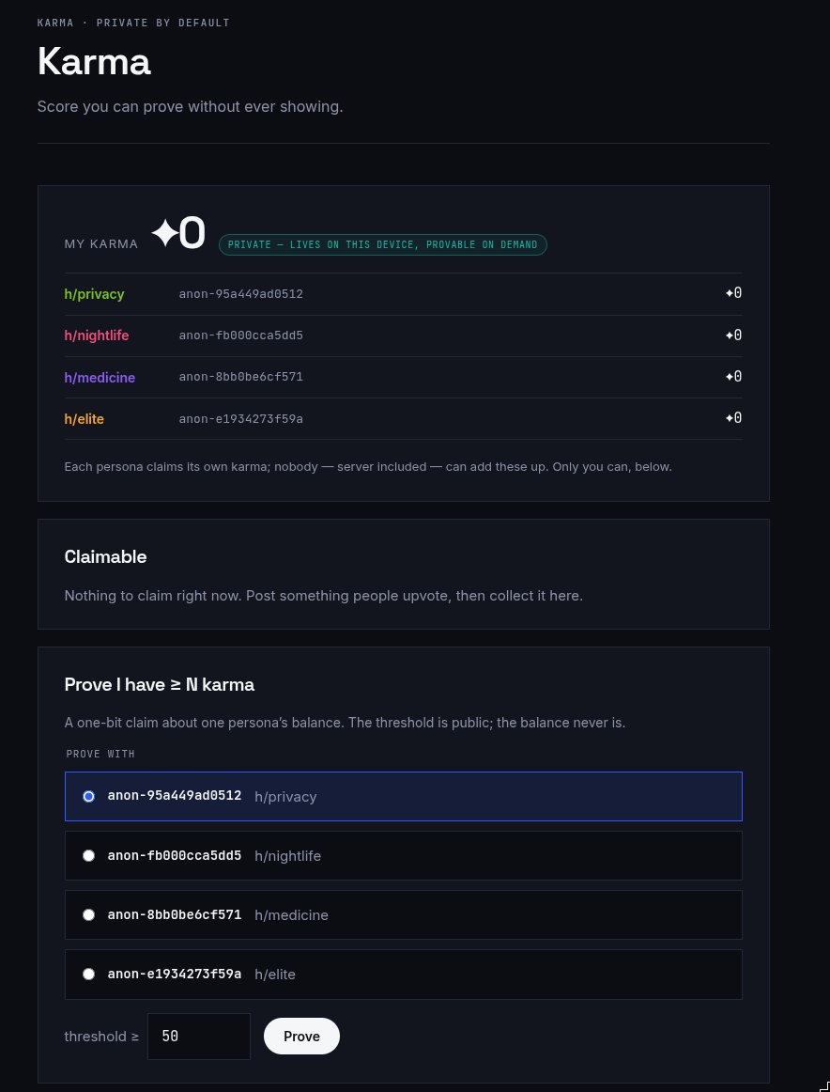Click persona id anon-95a449ad0512 in karma list
The image size is (830, 1092).
click(240, 294)
